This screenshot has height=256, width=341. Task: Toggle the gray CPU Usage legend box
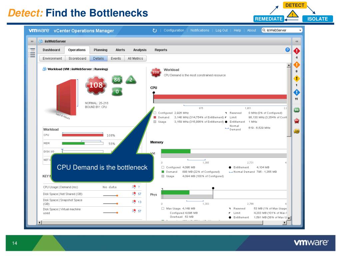pyautogui.click(x=155, y=122)
